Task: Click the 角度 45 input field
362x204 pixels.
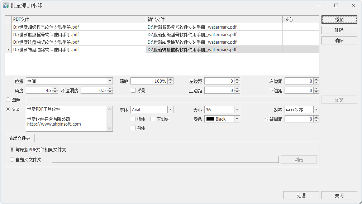Action: coord(39,90)
